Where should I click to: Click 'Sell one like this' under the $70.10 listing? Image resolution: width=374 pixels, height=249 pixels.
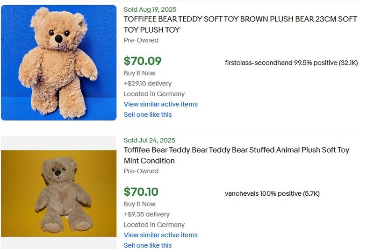coord(147,245)
